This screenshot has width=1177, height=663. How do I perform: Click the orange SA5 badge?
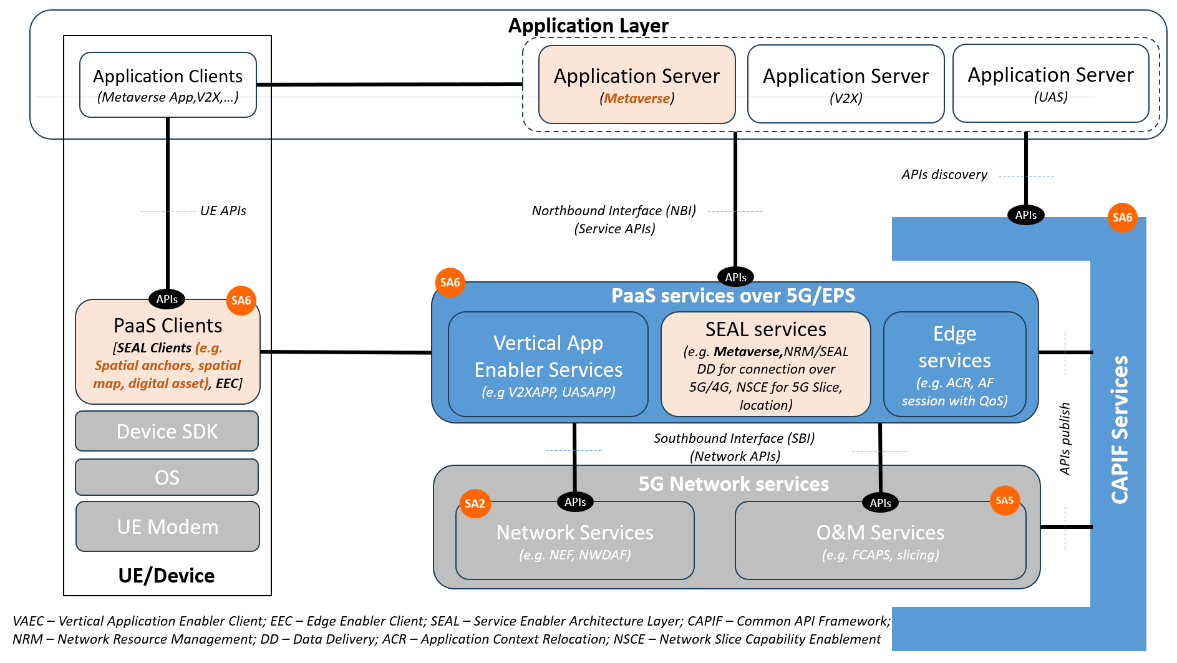[x=1004, y=500]
